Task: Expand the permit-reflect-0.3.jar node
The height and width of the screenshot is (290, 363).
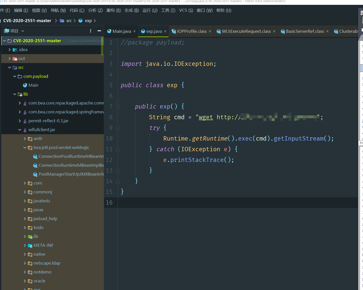Action: coord(20,121)
